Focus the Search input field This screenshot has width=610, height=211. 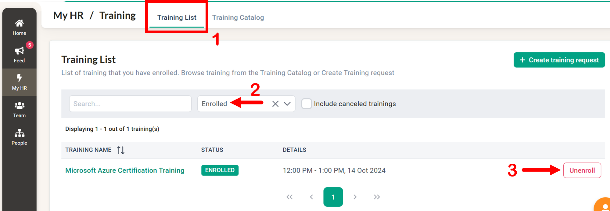130,104
